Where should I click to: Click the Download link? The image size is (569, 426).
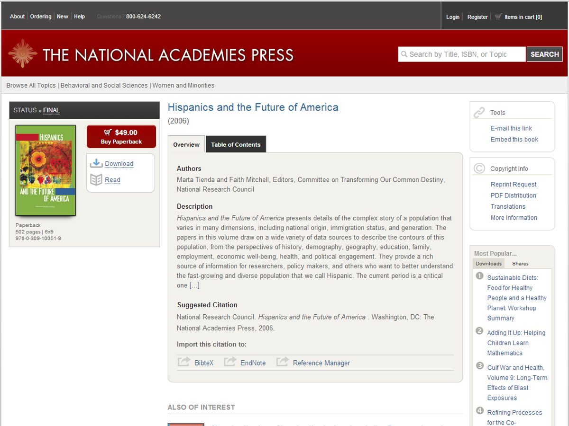pos(119,164)
